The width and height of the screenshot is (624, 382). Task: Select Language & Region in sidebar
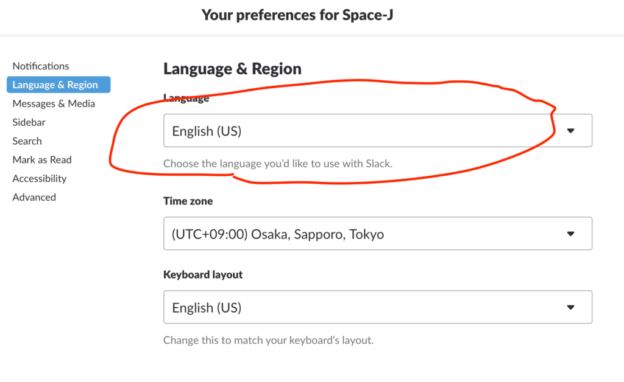point(58,85)
